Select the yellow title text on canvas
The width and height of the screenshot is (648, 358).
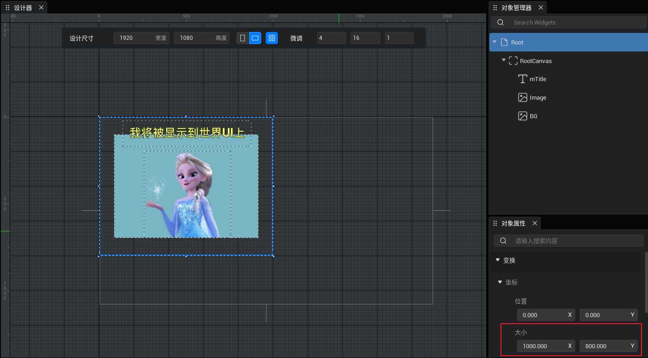coord(187,133)
